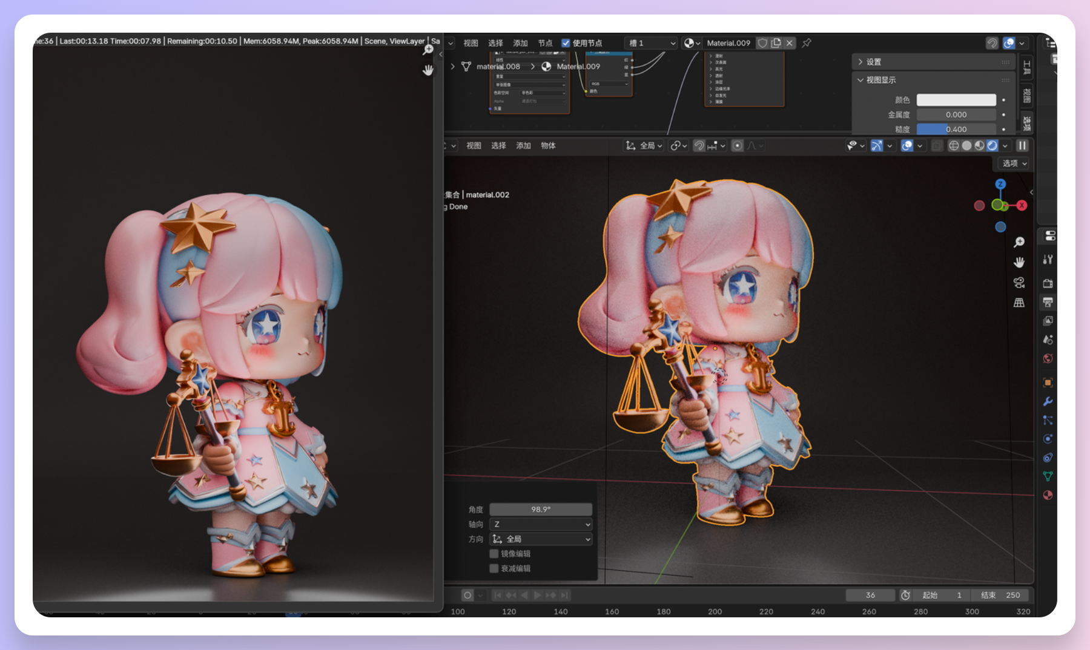Screen dimensions: 1090x650
Task: Open the 槽 1 slot dropdown
Action: (x=652, y=43)
